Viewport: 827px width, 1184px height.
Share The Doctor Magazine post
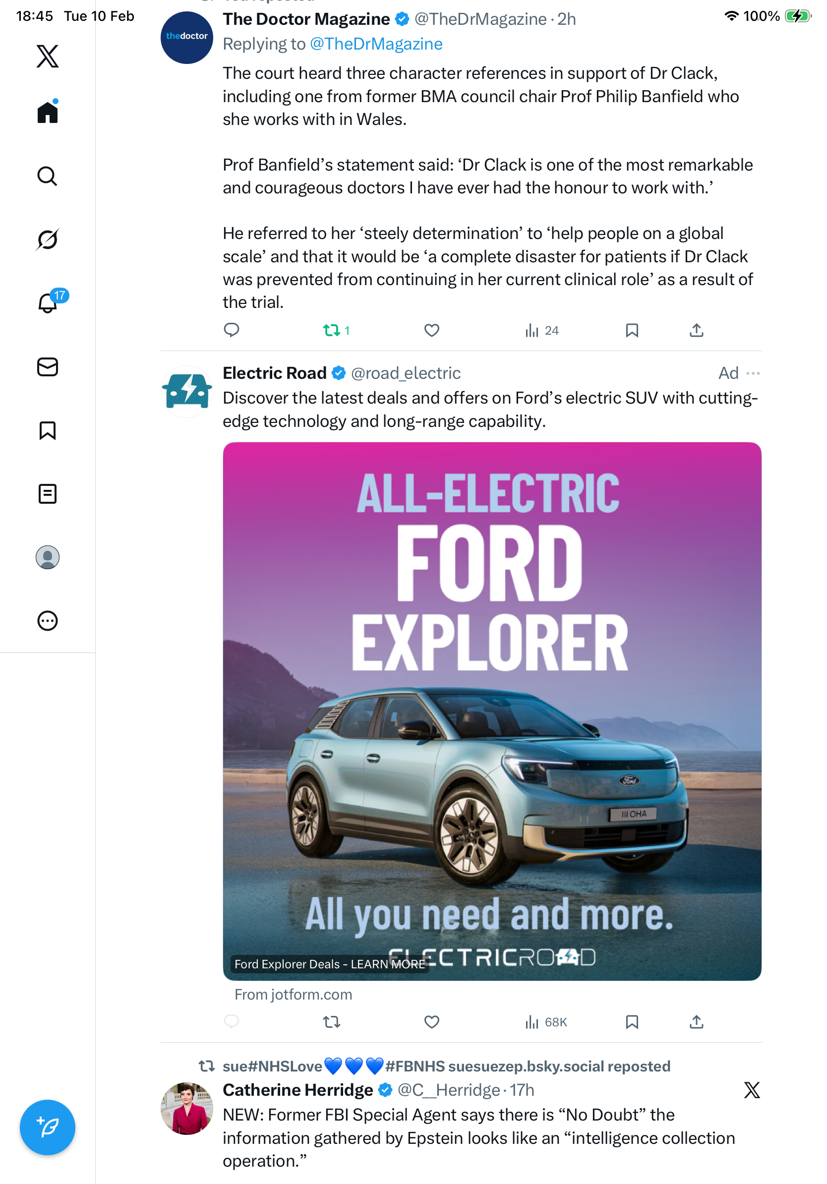click(696, 330)
